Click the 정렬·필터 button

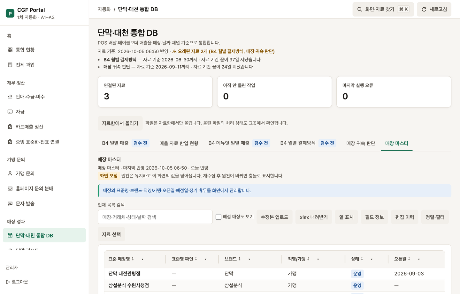435,217
